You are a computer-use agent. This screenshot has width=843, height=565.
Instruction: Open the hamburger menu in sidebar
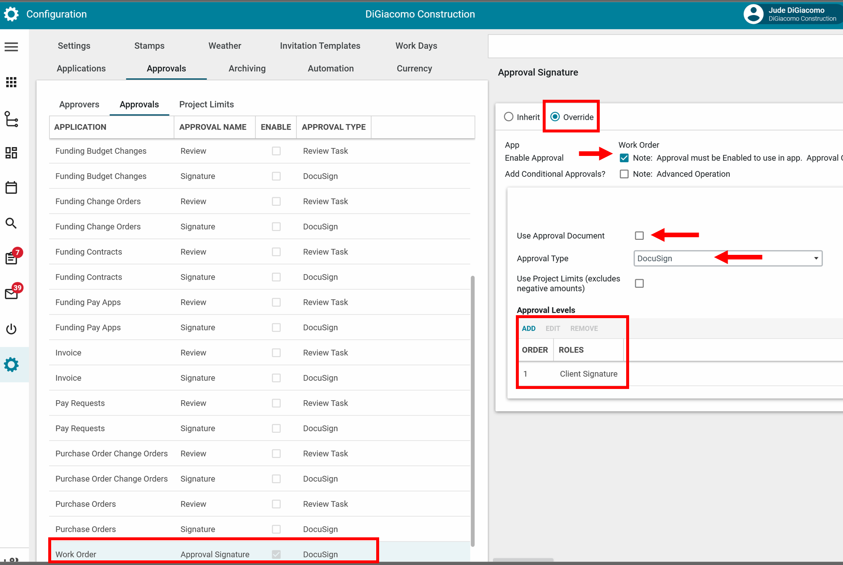11,47
